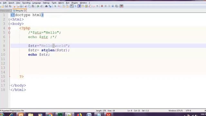Close the current document via toolbar Close icon
Image resolution: width=206 pixels, height=116 pixels.
(x=14, y=6)
